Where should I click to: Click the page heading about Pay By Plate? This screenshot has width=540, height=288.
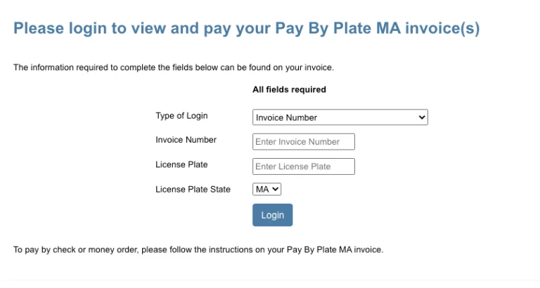point(246,30)
